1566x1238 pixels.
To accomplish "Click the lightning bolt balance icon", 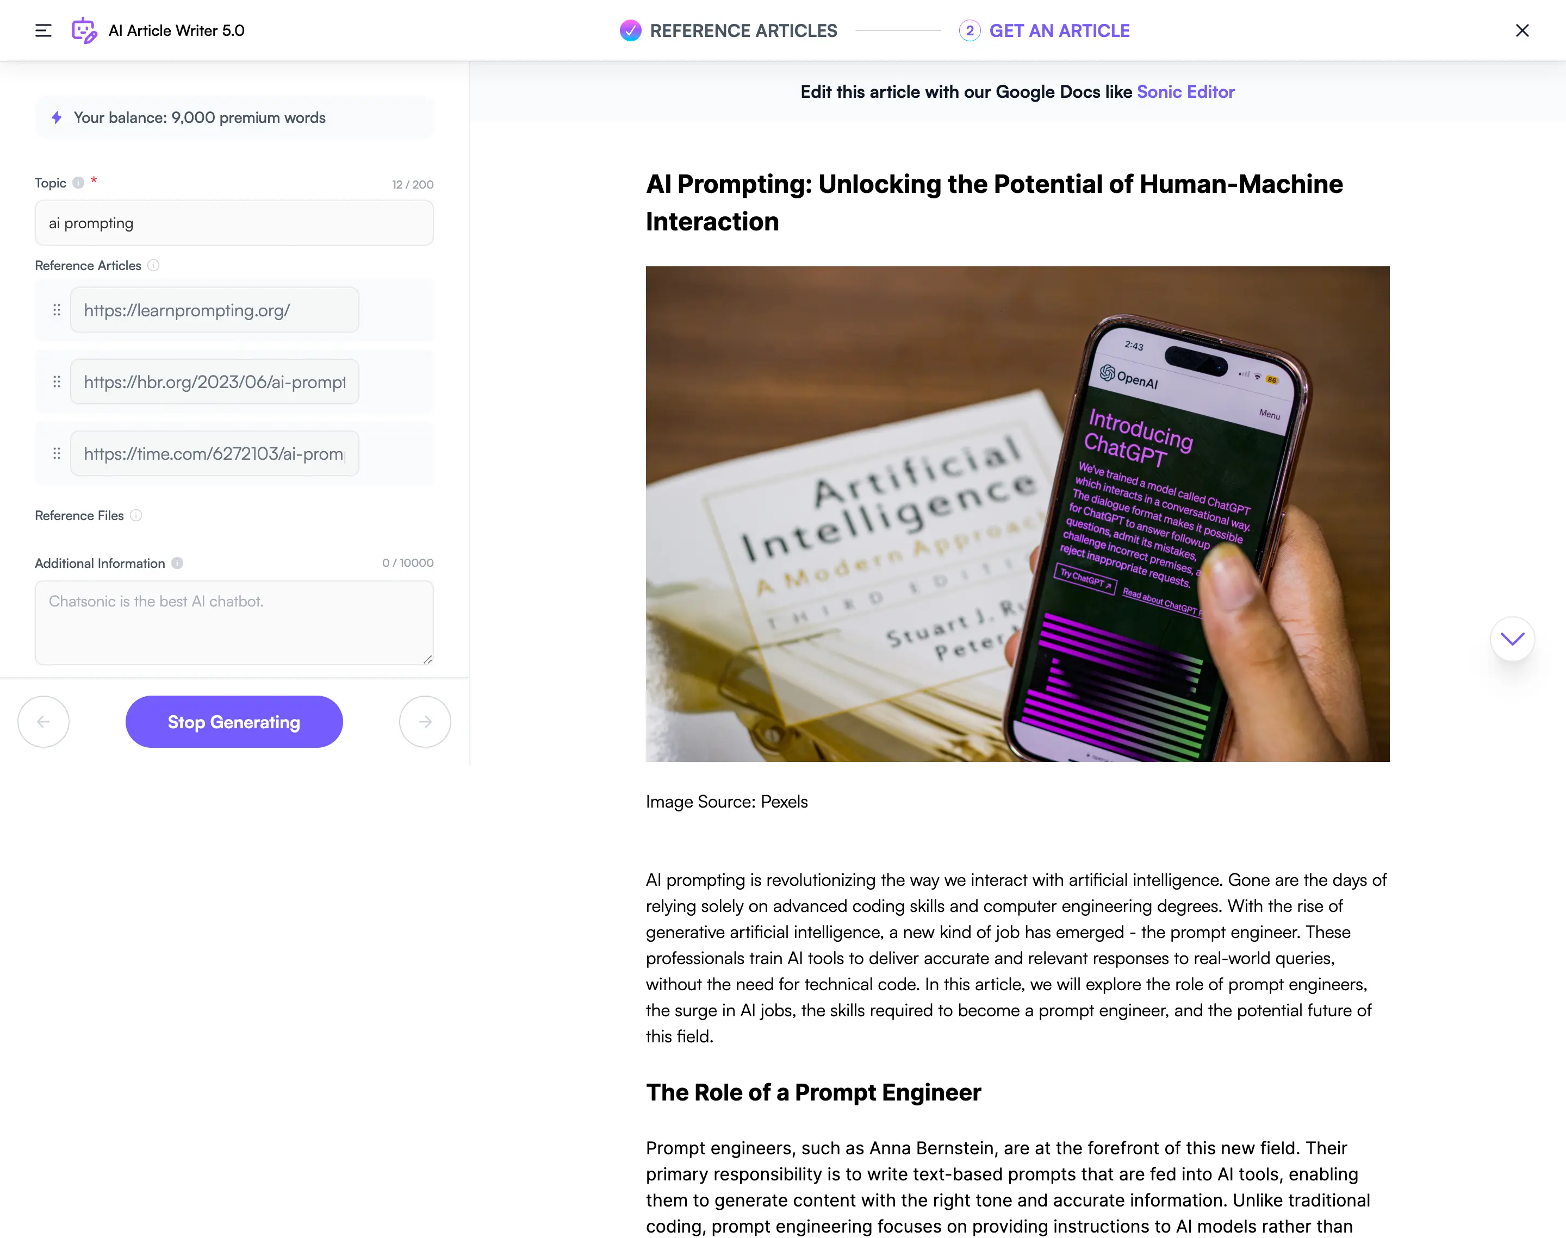I will point(57,117).
